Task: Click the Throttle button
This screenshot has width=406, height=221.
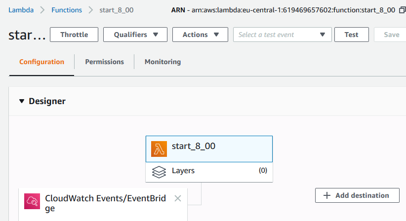Action: [74, 35]
